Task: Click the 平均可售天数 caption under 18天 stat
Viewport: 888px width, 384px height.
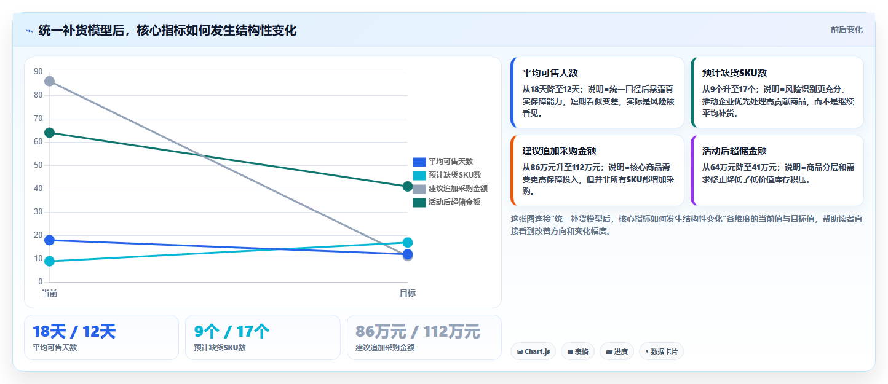Action: (55, 348)
